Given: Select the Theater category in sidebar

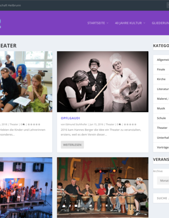Looking at the screenshot, I should point(161,128).
